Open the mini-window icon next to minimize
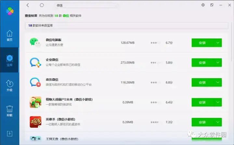Screen dimensions: 234x145 212,5
